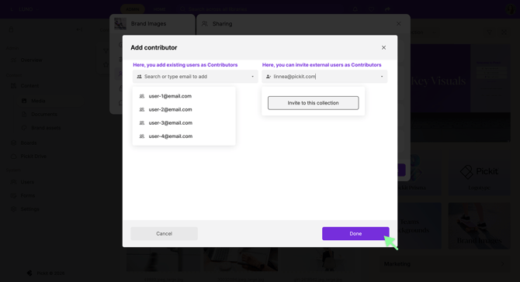This screenshot has width=520, height=282.
Task: Open the Brand Images tab in background
Action: point(152,24)
